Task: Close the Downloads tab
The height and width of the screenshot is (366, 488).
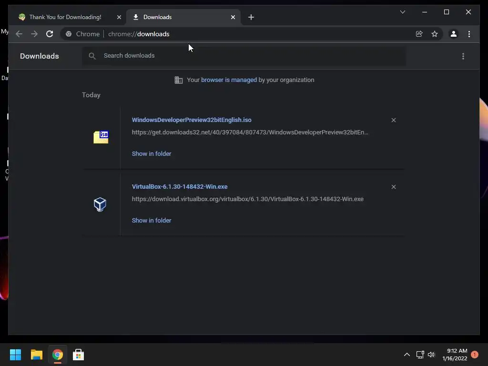Action: 233,17
